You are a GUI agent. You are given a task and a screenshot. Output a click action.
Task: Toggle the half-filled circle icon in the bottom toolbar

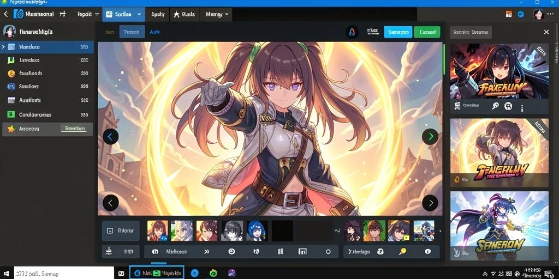(x=155, y=252)
